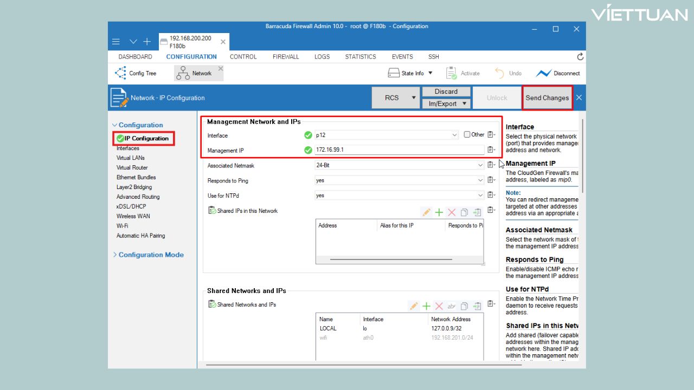The width and height of the screenshot is (694, 390).
Task: Select Virtual LANs in the left sidebar
Action: 131,158
